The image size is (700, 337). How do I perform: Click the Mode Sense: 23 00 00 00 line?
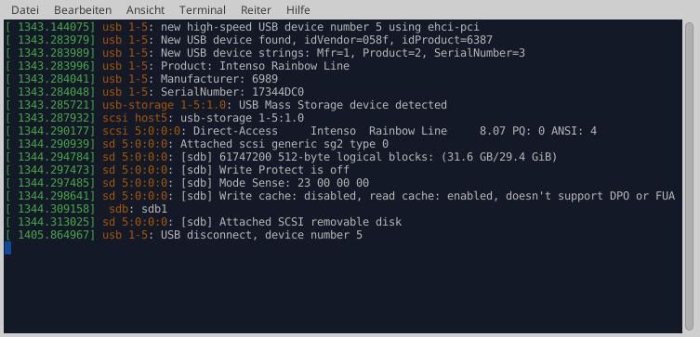point(187,183)
